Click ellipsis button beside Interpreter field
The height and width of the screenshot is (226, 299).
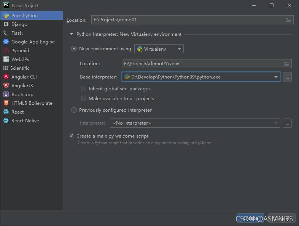point(287,123)
